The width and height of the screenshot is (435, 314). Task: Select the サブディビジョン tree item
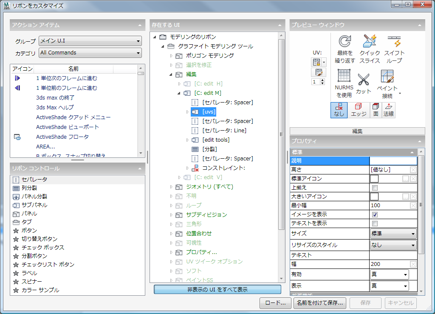click(206, 215)
